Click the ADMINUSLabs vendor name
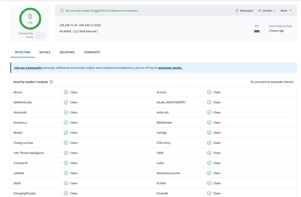301x197 pixels. (23, 102)
